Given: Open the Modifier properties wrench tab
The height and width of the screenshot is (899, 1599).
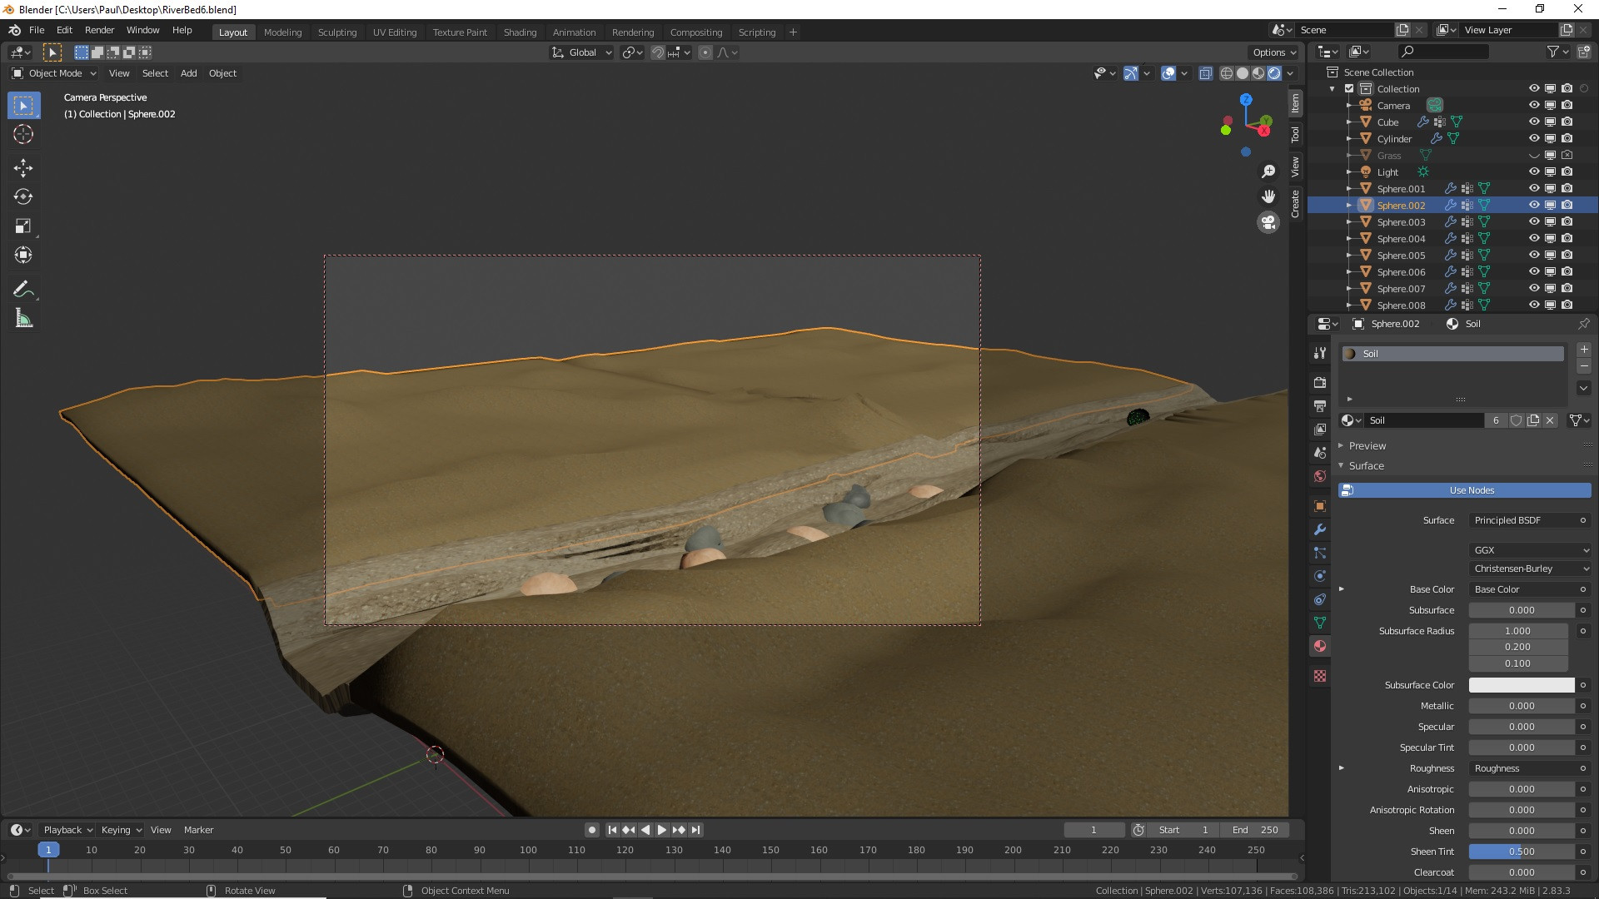Looking at the screenshot, I should pos(1320,529).
